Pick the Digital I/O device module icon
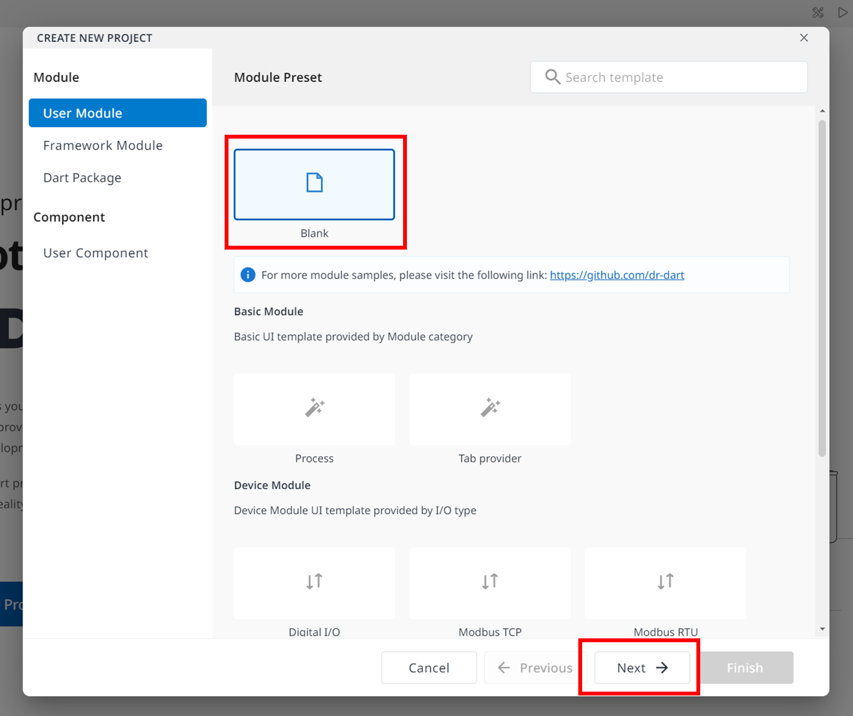Image resolution: width=853 pixels, height=716 pixels. pyautogui.click(x=314, y=581)
